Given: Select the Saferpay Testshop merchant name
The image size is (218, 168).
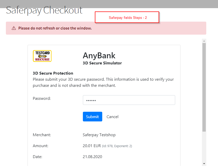Looking at the screenshot, I should click(x=99, y=135).
